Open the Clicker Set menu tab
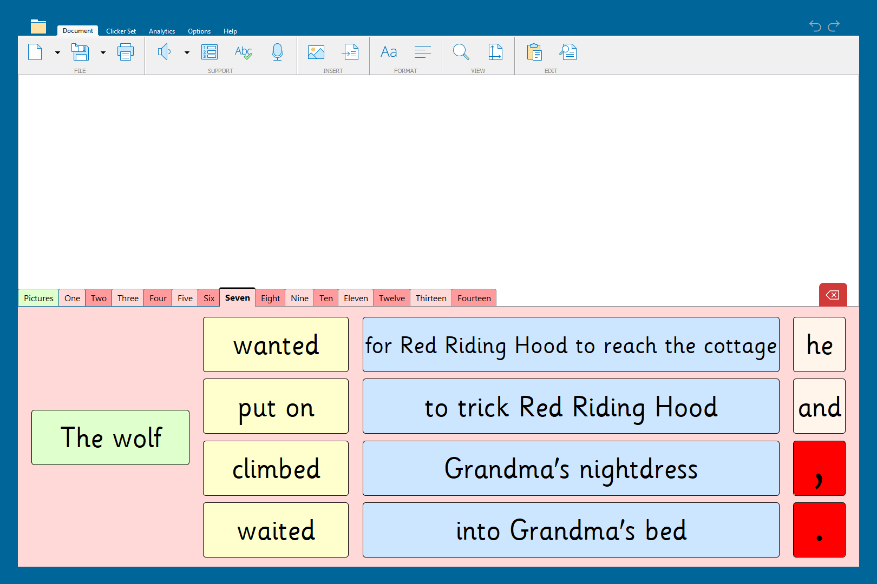Image resolution: width=877 pixels, height=584 pixels. [121, 31]
